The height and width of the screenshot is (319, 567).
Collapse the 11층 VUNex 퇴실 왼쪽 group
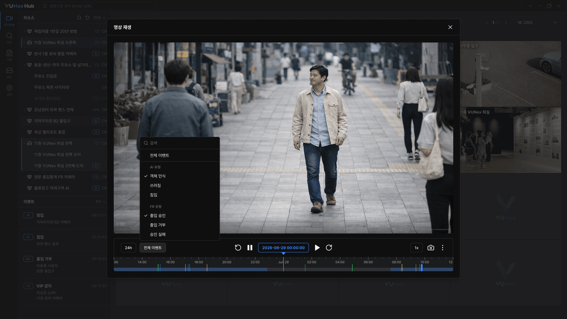[24, 143]
